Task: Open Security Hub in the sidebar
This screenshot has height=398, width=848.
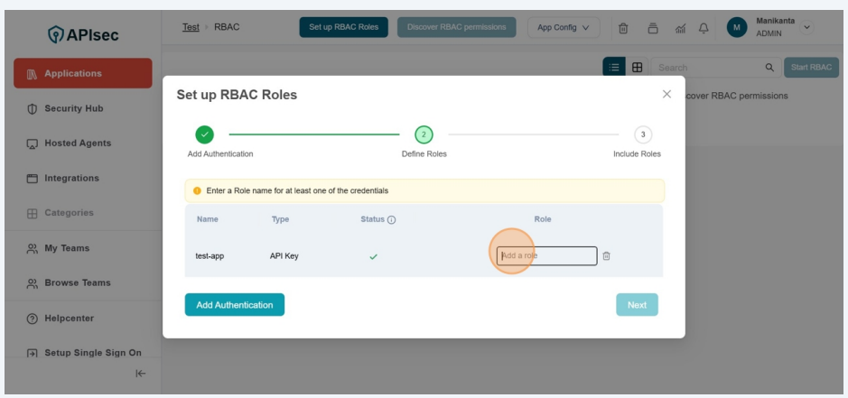Action: pos(74,108)
